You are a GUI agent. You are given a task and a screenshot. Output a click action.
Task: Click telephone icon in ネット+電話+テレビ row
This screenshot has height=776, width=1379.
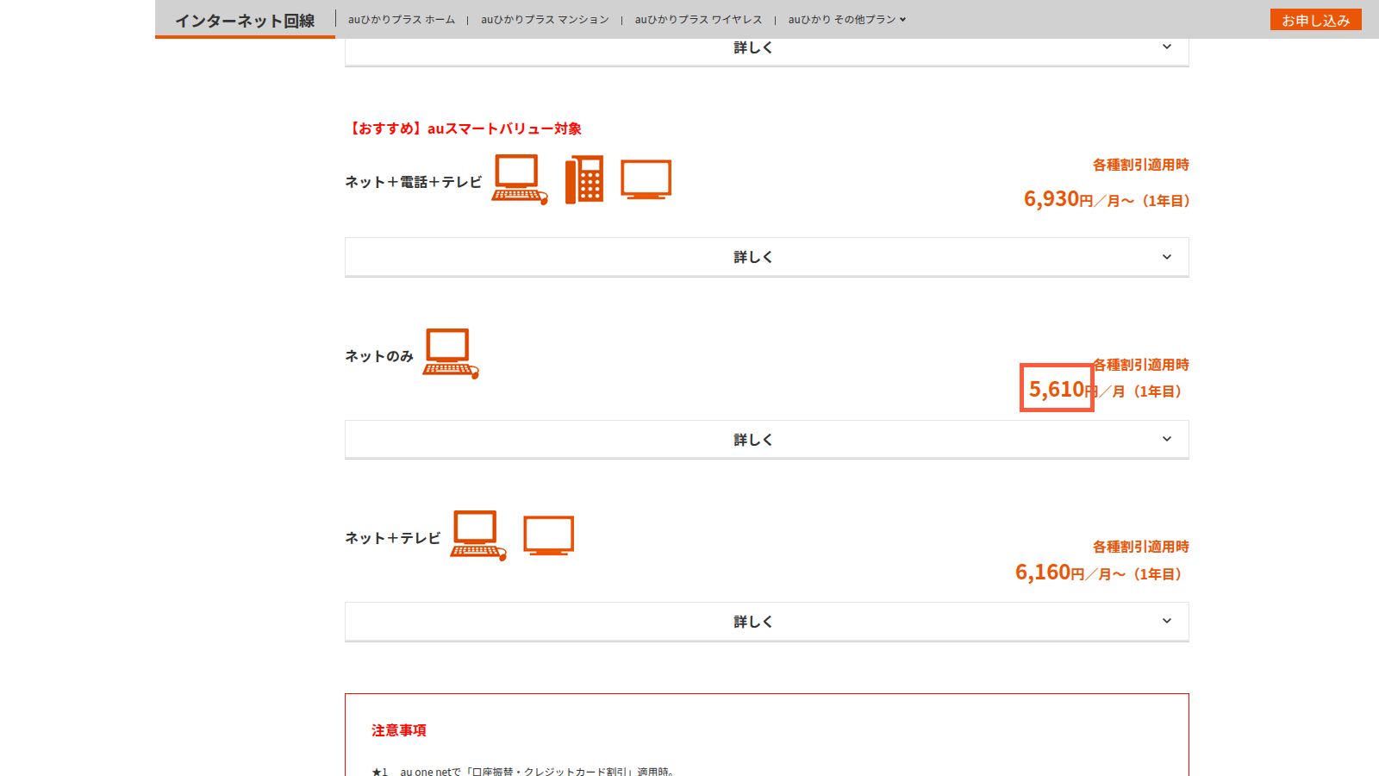coord(584,179)
